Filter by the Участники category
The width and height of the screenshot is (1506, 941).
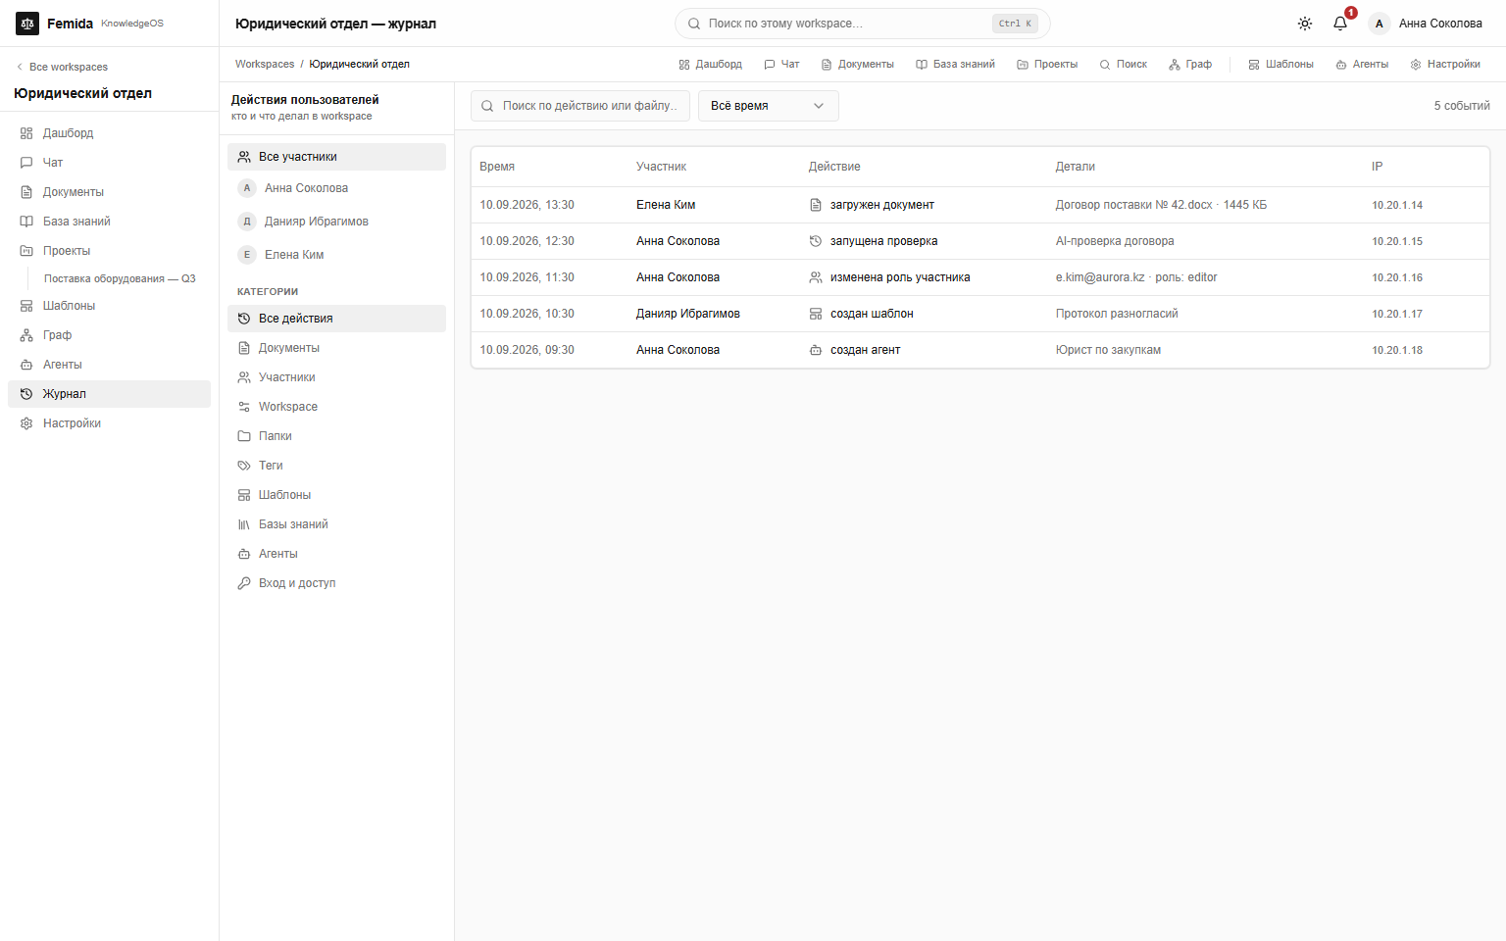[336, 377]
